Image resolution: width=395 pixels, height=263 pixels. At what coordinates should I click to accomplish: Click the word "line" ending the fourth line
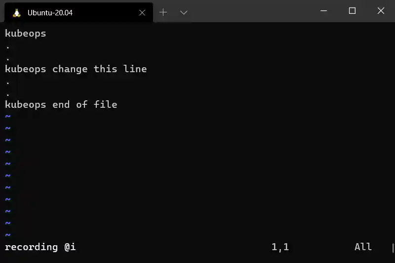click(135, 69)
